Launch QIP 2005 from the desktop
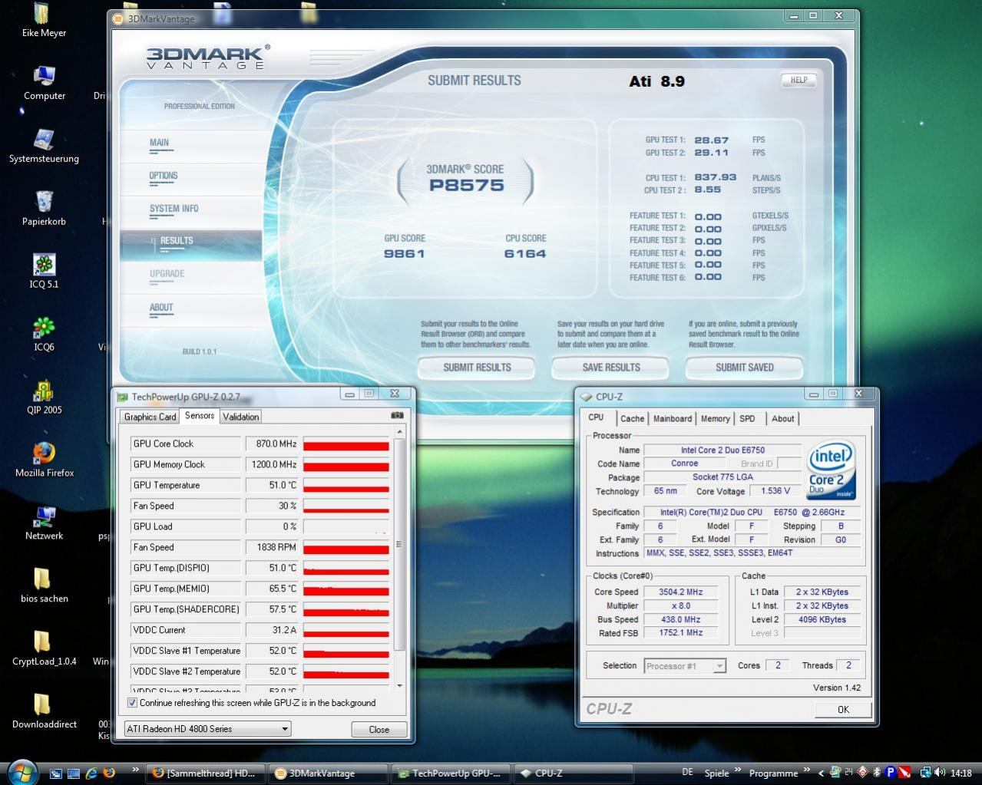The height and width of the screenshot is (785, 982). (x=44, y=397)
